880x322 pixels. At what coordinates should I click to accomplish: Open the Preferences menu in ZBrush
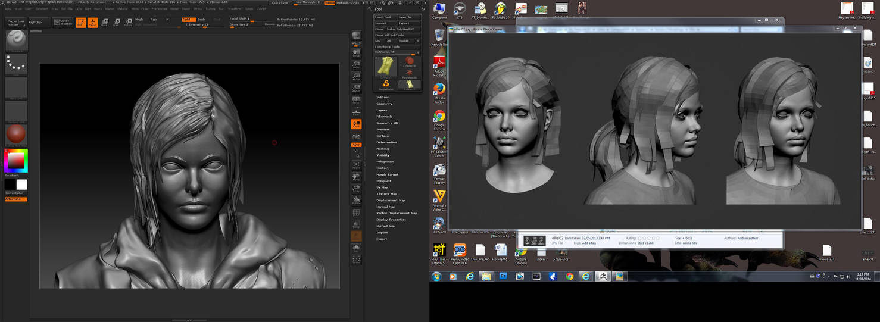point(160,9)
